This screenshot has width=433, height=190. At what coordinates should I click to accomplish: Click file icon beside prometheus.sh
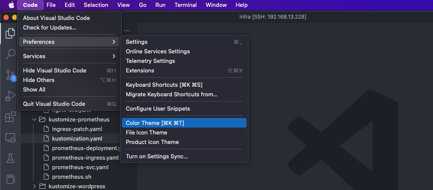coord(46,177)
